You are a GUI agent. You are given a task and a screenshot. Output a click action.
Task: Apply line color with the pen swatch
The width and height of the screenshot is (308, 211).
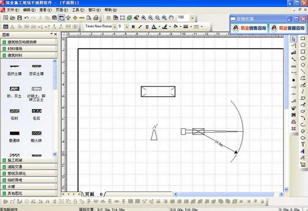pos(165,27)
